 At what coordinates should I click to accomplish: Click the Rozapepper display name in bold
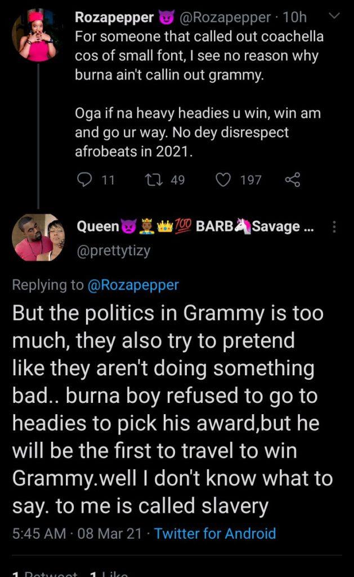[114, 17]
